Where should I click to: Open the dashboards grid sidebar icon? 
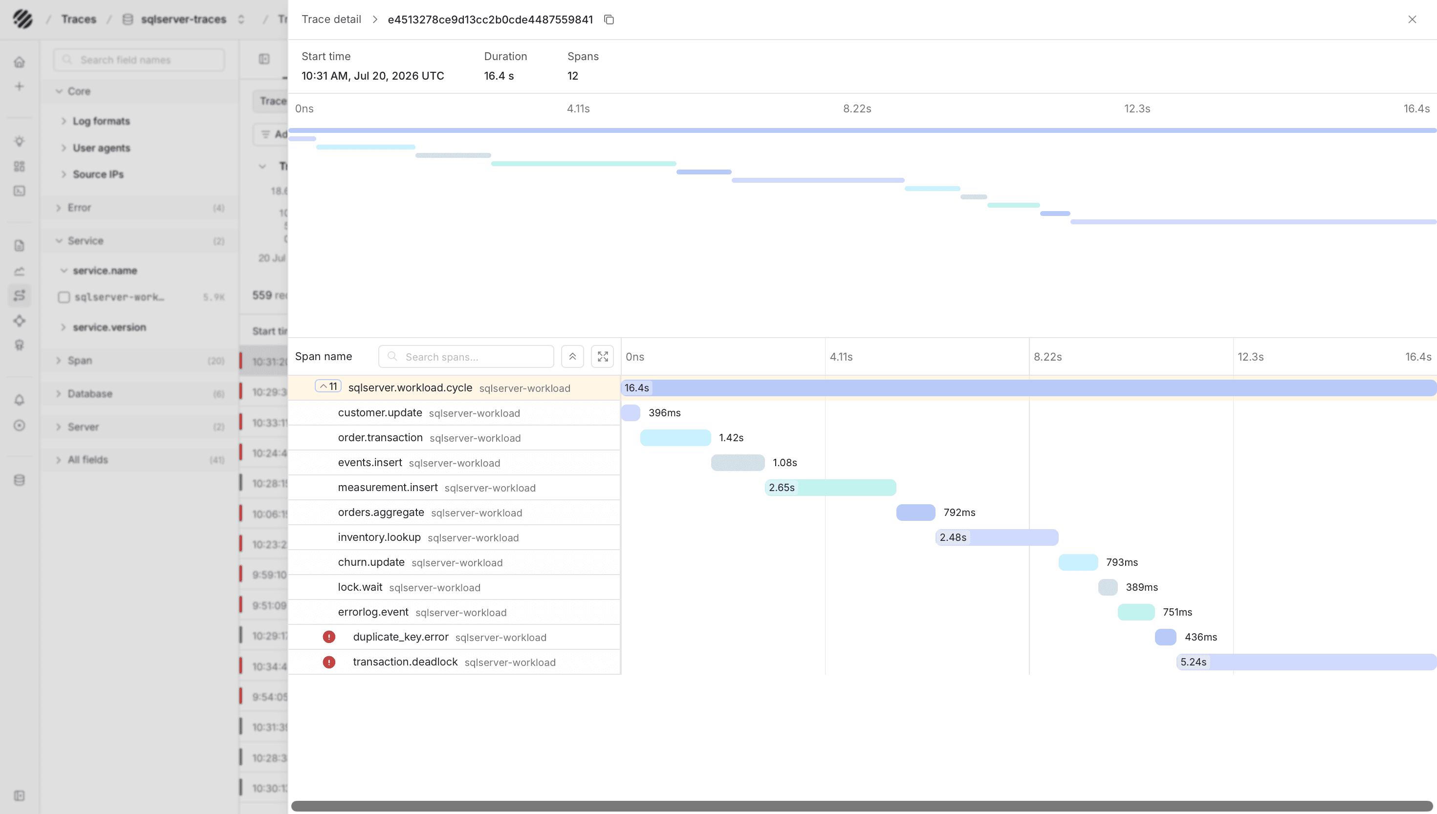(19, 166)
